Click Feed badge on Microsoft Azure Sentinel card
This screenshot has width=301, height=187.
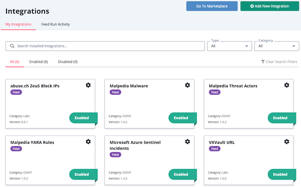tap(115, 155)
